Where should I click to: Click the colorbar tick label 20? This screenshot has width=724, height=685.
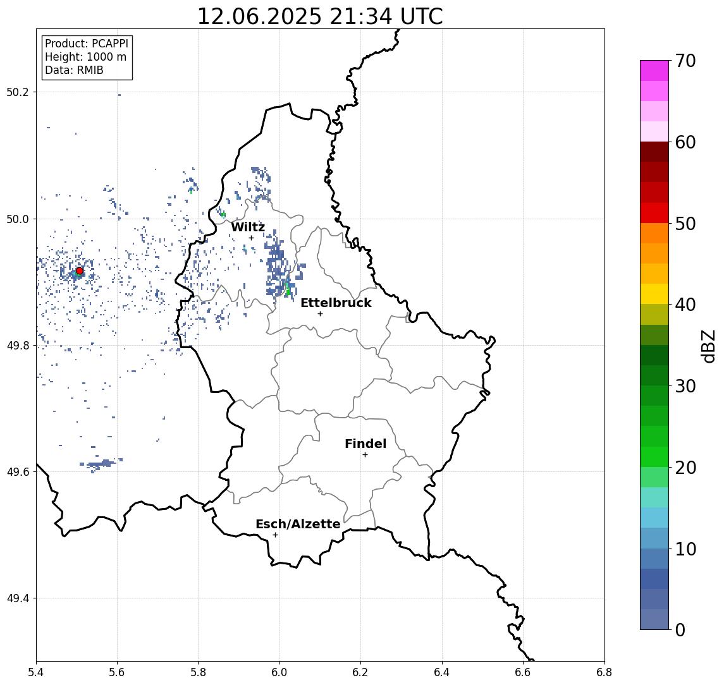[x=685, y=468]
